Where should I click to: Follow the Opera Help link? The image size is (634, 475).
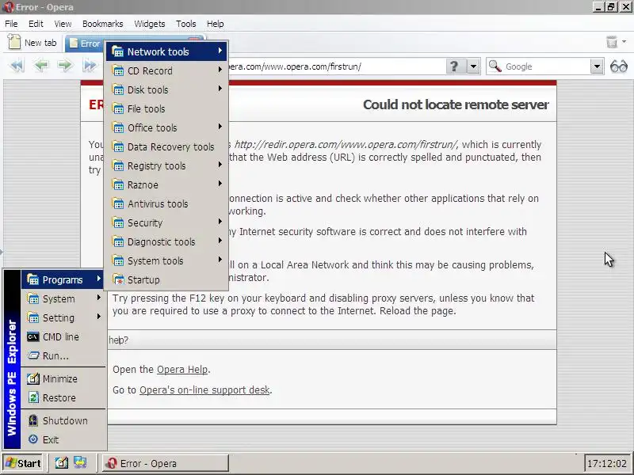point(182,369)
